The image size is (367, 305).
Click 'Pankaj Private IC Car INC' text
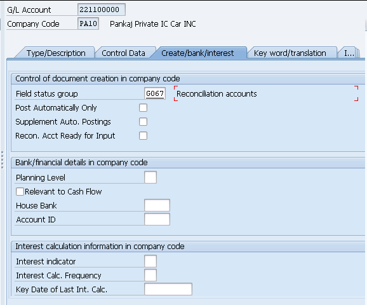coord(153,24)
